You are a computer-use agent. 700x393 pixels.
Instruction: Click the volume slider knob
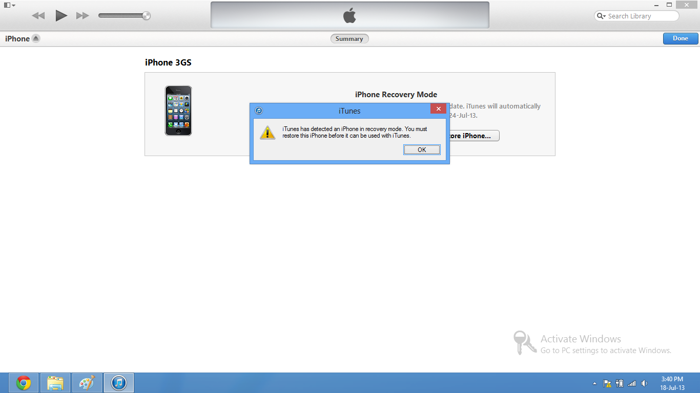click(x=146, y=16)
